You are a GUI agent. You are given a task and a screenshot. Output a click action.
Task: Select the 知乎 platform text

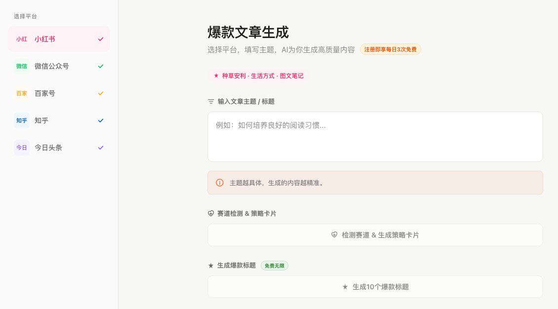(x=41, y=120)
